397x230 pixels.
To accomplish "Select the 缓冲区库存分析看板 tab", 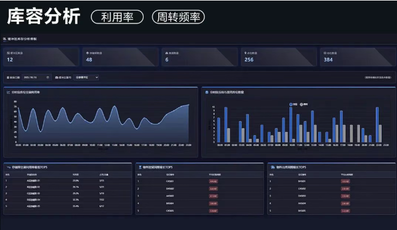I will 20,39.
